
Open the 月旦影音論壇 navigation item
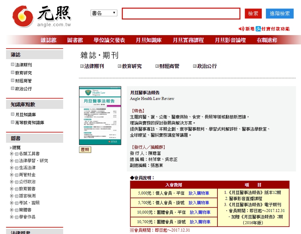[230, 40]
